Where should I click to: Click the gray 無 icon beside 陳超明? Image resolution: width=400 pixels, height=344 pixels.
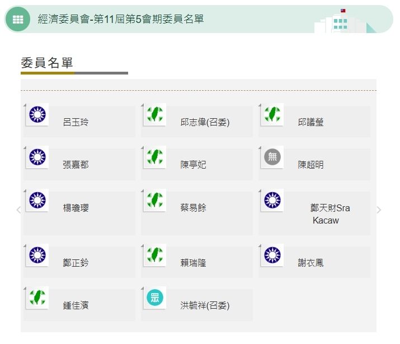272,157
